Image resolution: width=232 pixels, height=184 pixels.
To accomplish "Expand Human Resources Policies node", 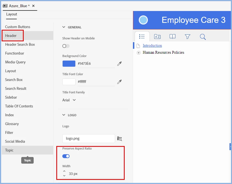I will (x=138, y=53).
